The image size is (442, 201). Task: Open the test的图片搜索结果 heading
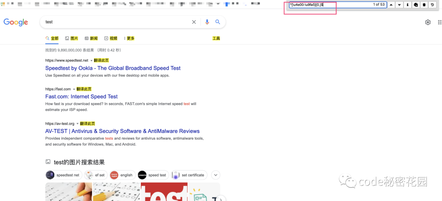click(x=79, y=162)
